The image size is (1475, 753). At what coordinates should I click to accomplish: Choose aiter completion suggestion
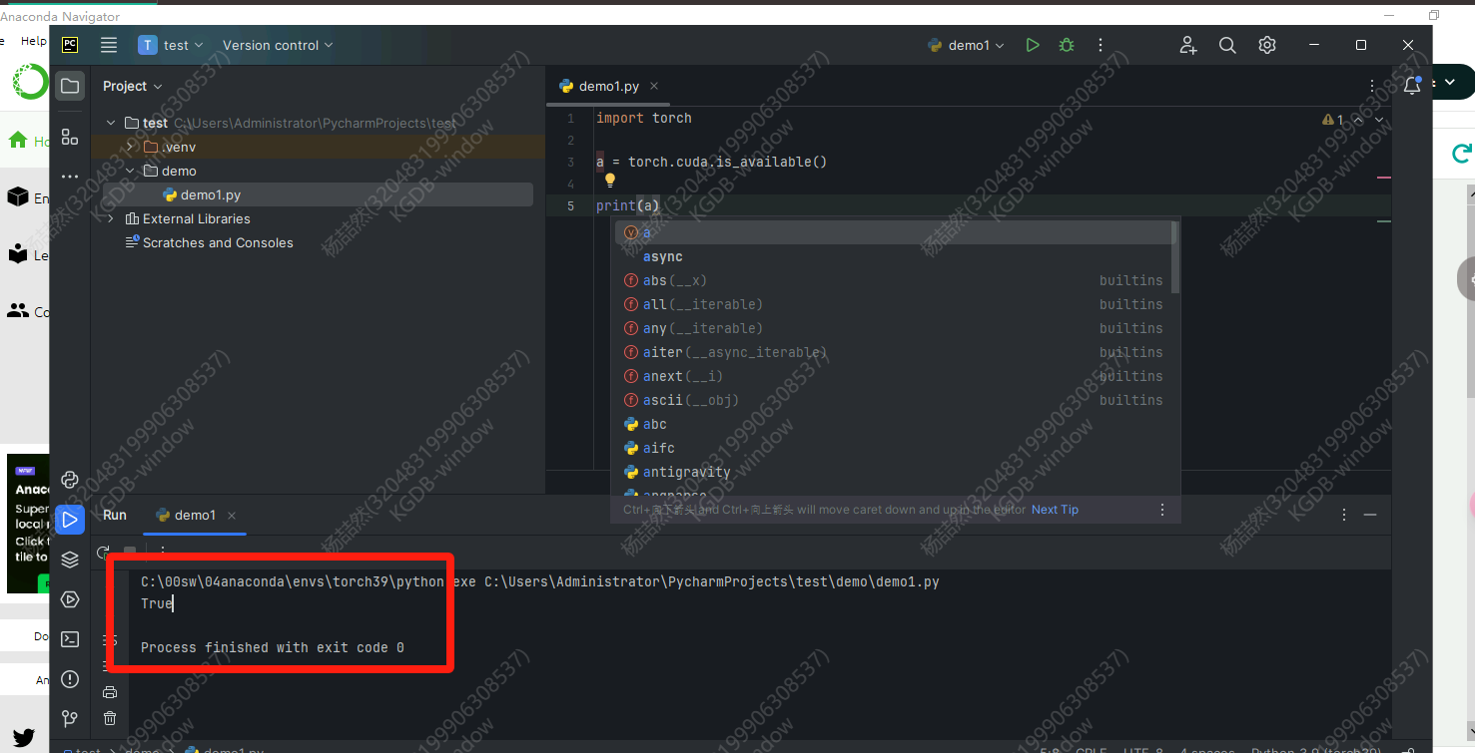pyautogui.click(x=895, y=352)
